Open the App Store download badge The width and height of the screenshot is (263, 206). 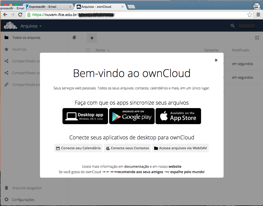(178, 116)
